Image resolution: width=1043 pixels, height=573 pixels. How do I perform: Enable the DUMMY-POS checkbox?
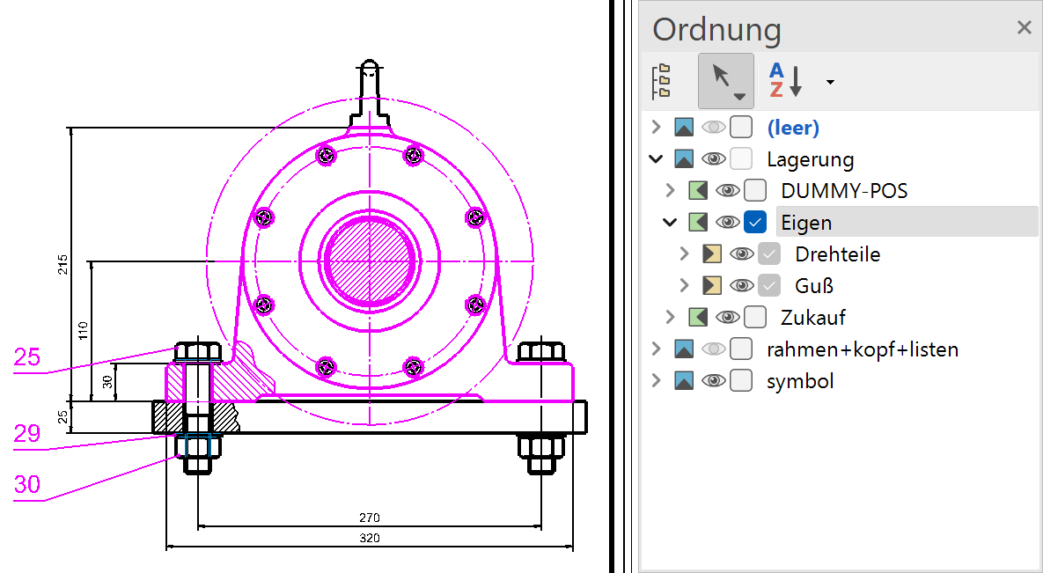[755, 191]
